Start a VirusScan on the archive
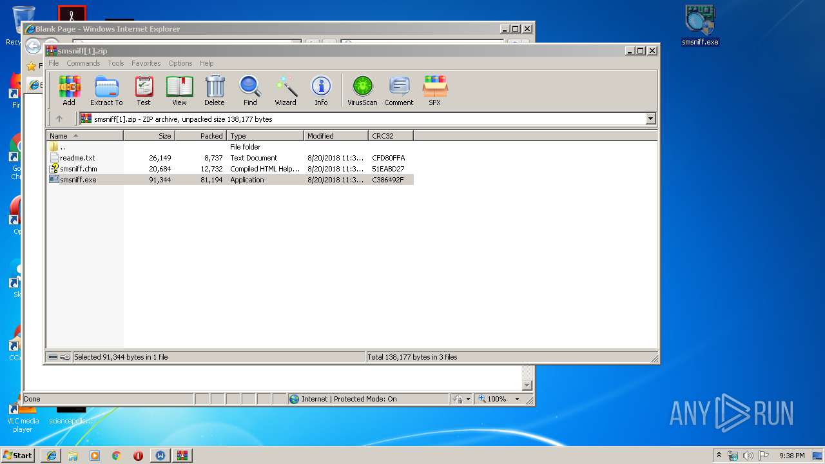 click(362, 90)
